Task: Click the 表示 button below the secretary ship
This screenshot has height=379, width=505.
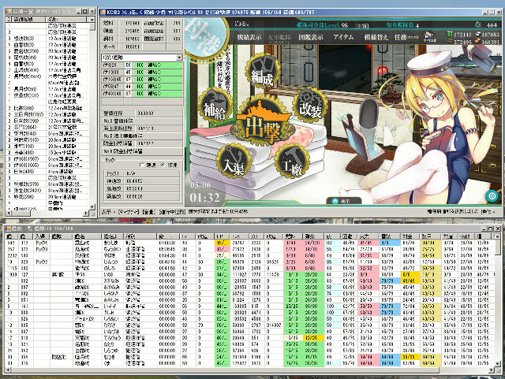Action: (343, 200)
